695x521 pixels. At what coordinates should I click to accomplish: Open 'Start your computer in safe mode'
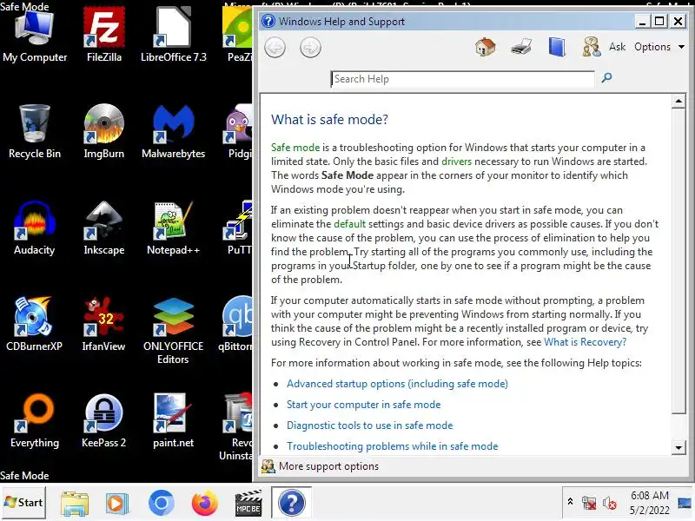[x=363, y=405]
